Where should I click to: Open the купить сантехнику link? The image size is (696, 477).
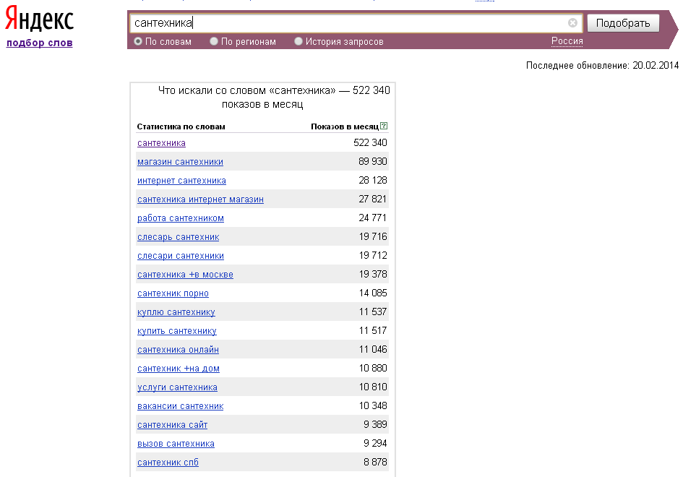(177, 331)
